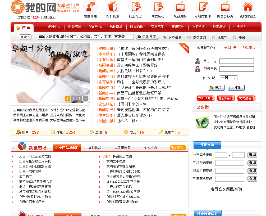266x216 pixels.
Task: Open the 交友自荐 navigation item
Action: [157, 27]
